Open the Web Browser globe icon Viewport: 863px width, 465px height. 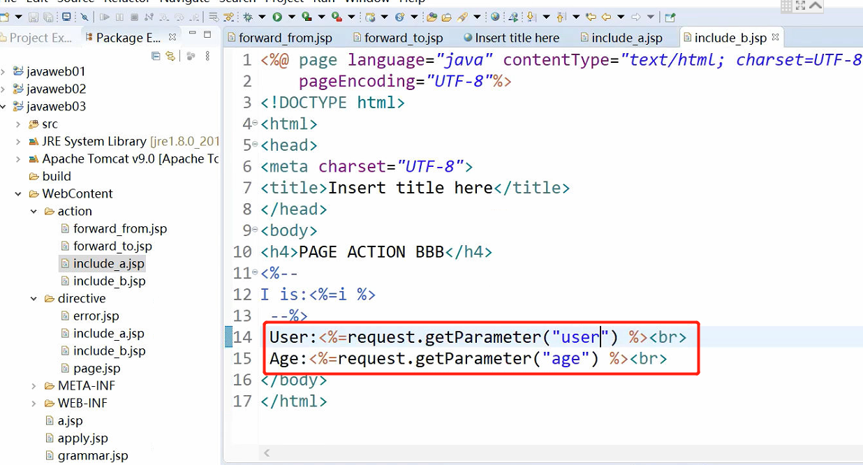[x=494, y=17]
